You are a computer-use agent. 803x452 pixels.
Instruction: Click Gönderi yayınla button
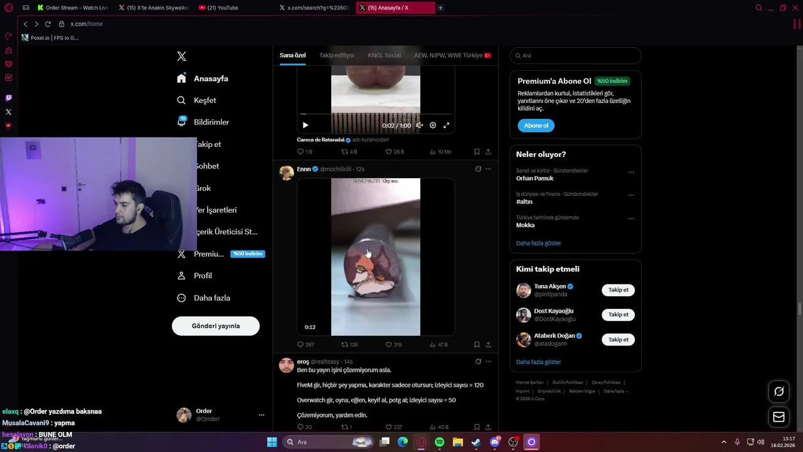point(216,326)
